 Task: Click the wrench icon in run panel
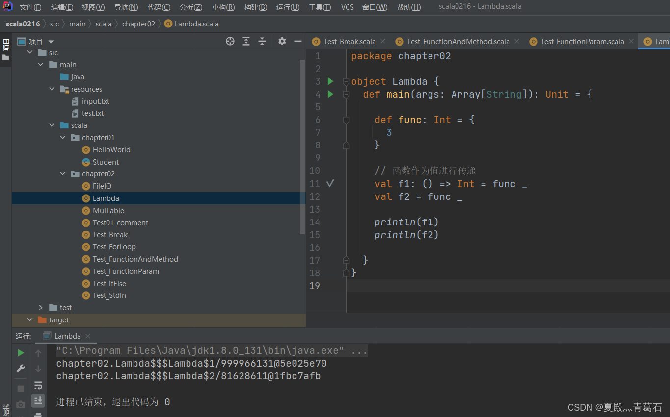pyautogui.click(x=21, y=368)
